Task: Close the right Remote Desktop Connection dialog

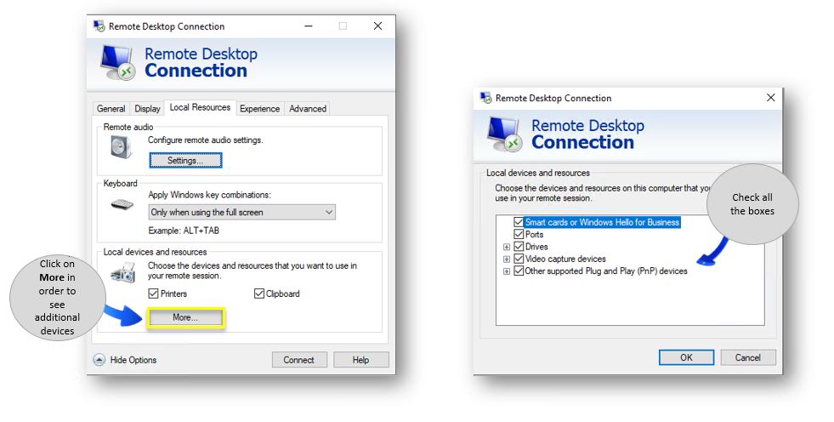Action: [771, 98]
